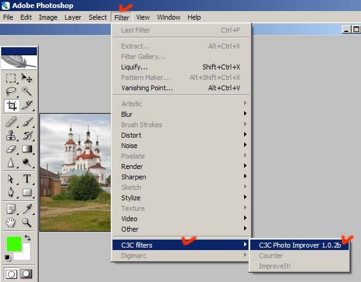
Task: Select the Notes tool
Action: click(11, 209)
